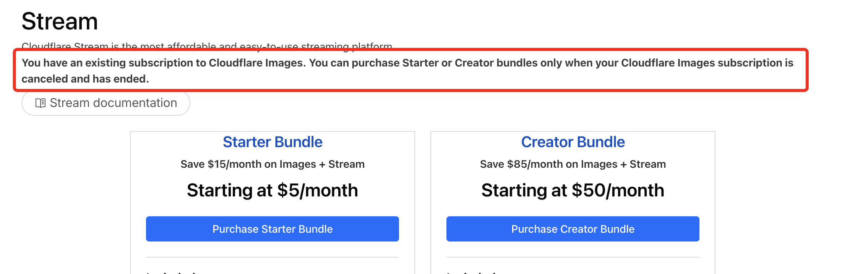Select the Creator Bundle title

pos(573,142)
